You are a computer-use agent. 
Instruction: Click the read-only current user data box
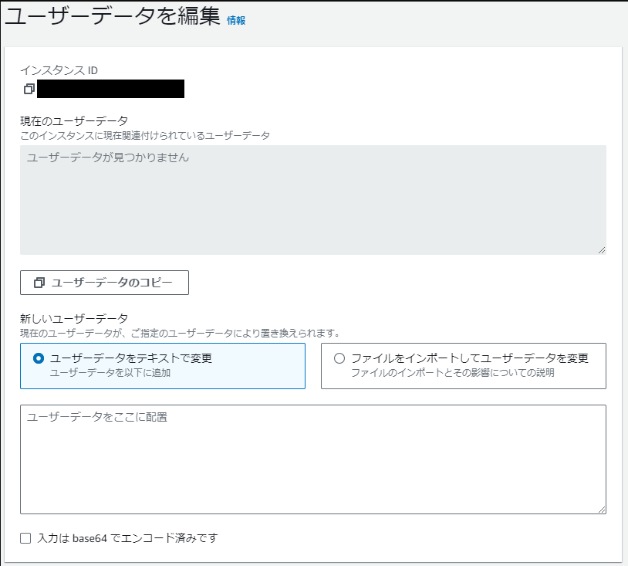coord(313,200)
